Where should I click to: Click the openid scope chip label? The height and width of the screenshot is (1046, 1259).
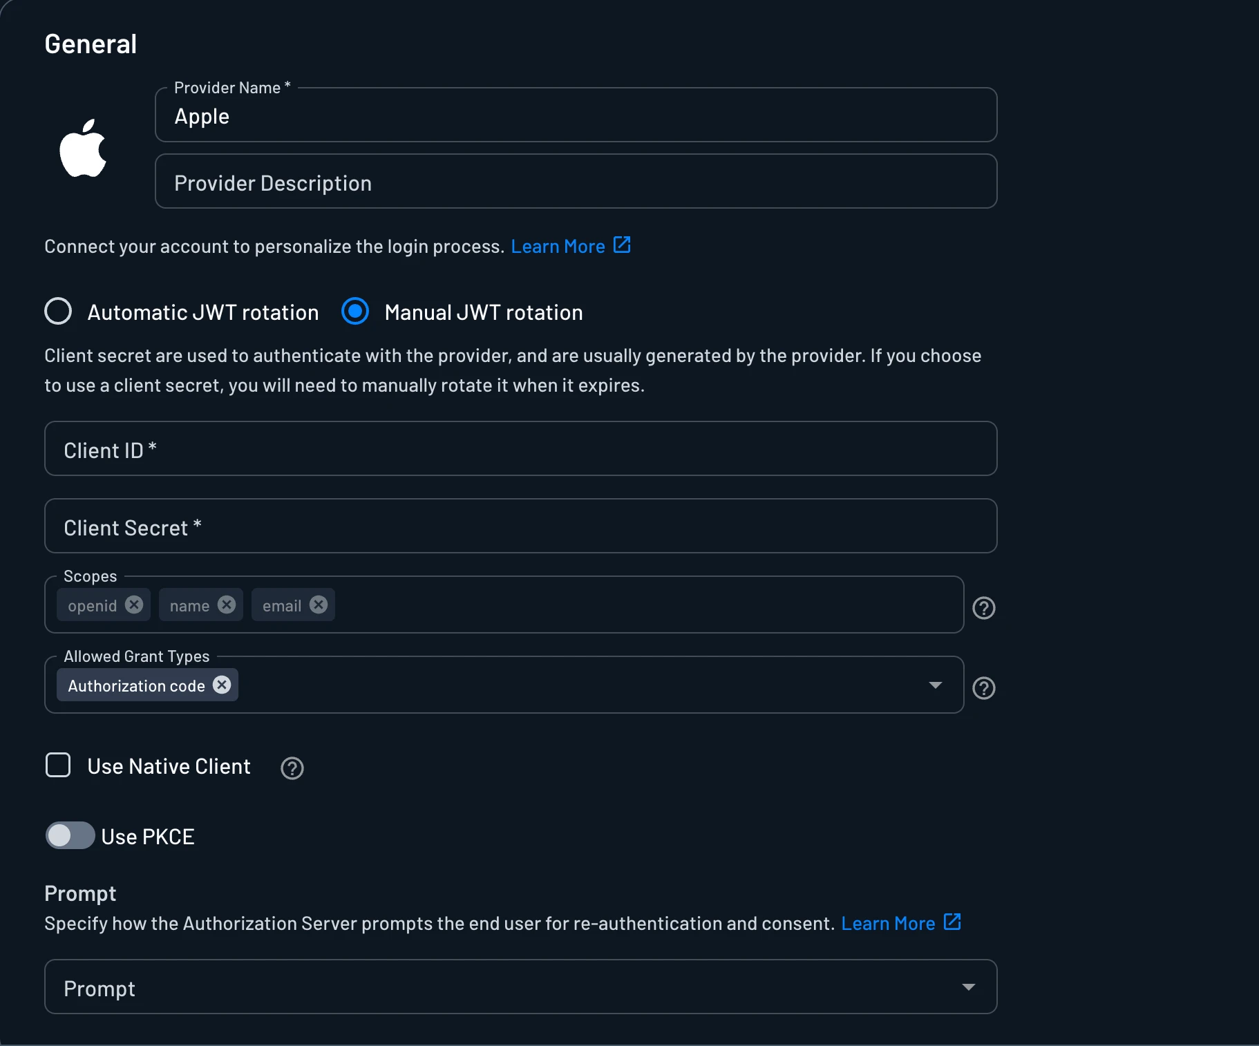[x=93, y=606]
